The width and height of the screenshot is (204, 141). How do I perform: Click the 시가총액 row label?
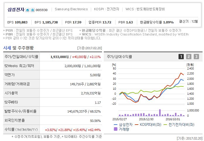point(11,93)
